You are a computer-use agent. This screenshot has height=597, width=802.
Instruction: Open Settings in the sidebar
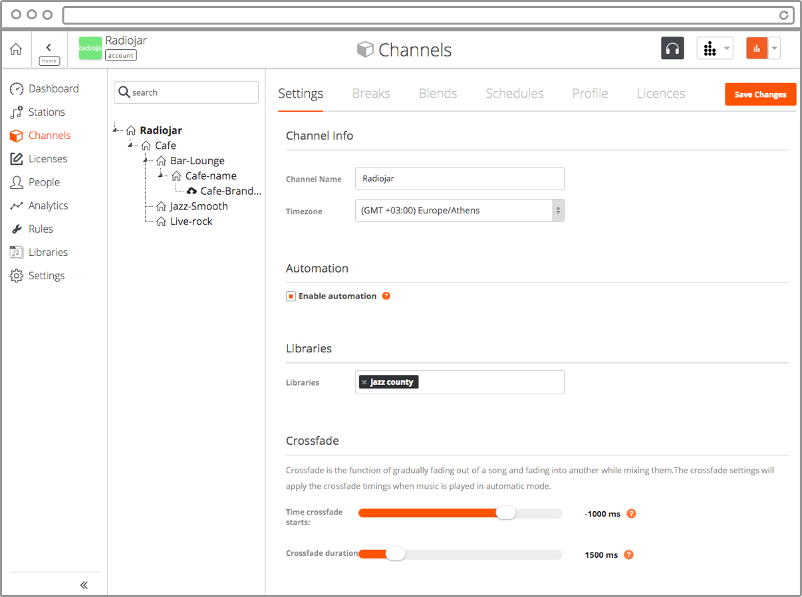[47, 275]
